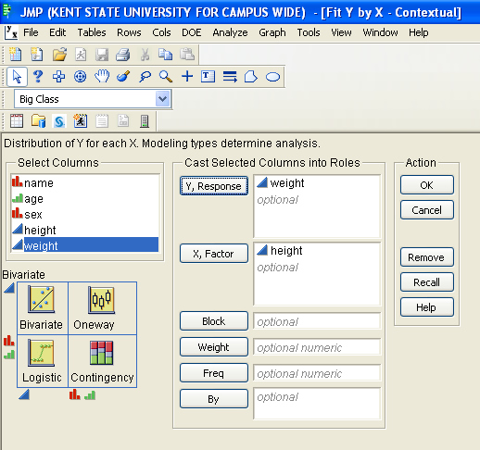
Task: Click the data table grid icon
Action: coord(17,120)
